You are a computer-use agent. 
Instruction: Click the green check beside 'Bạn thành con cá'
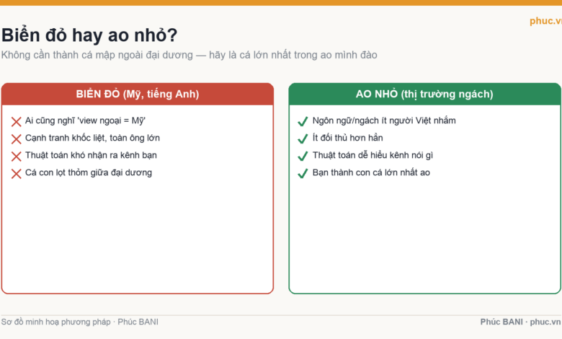303,174
